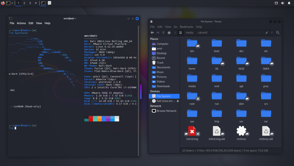The height and width of the screenshot is (166, 294).
Task: Switch to workspace 2 in panel
Action: (x=24, y=3)
